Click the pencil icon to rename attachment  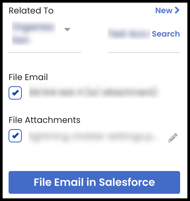point(173,138)
